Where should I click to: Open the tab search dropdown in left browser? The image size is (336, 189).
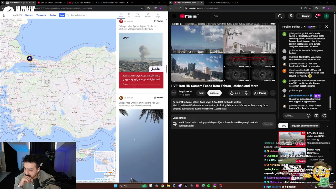(x=3, y=3)
